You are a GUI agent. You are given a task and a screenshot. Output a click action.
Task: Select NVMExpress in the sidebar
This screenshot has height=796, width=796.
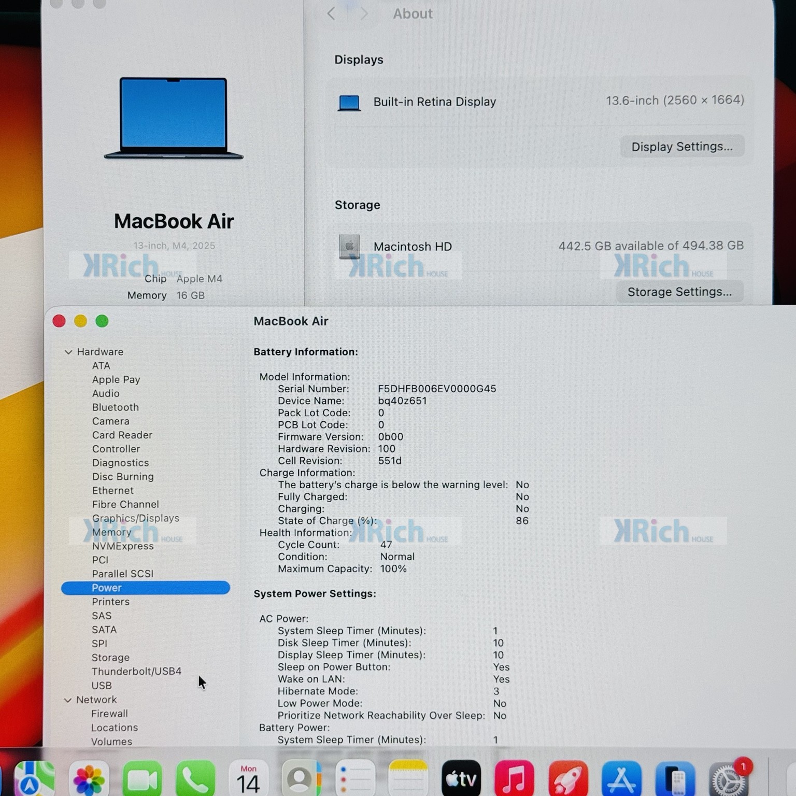(x=123, y=546)
